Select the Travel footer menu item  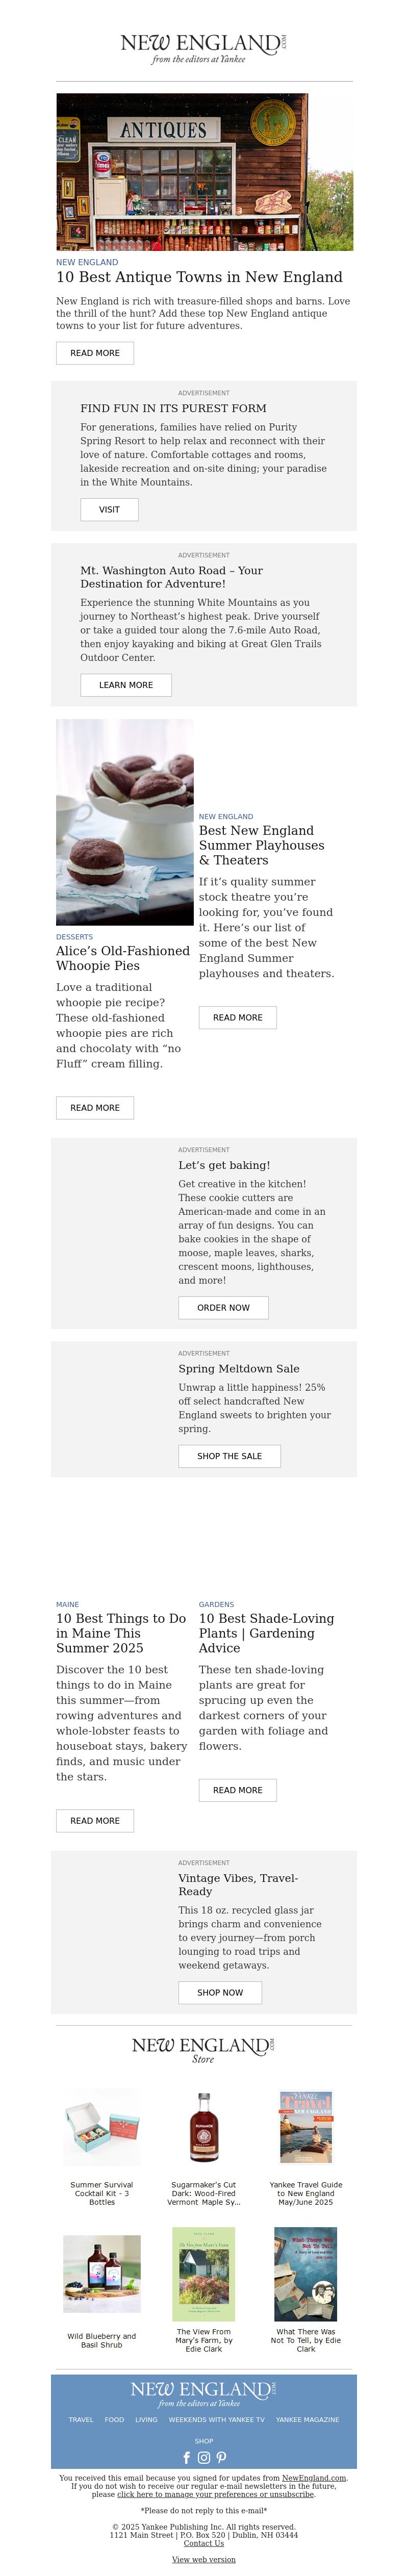81,2420
